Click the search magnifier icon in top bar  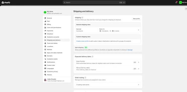tap(65, 3)
